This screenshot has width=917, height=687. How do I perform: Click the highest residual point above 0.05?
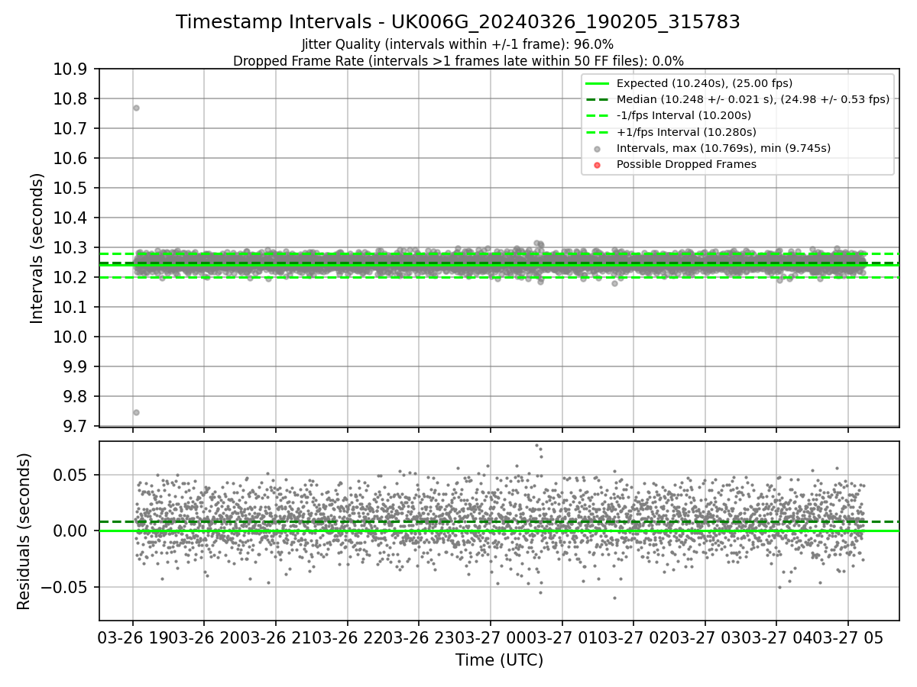click(x=536, y=446)
